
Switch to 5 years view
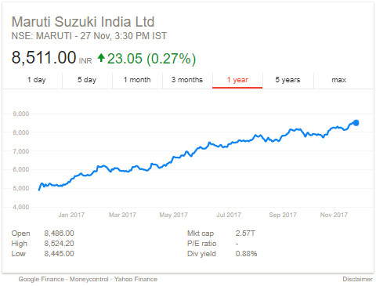287,80
